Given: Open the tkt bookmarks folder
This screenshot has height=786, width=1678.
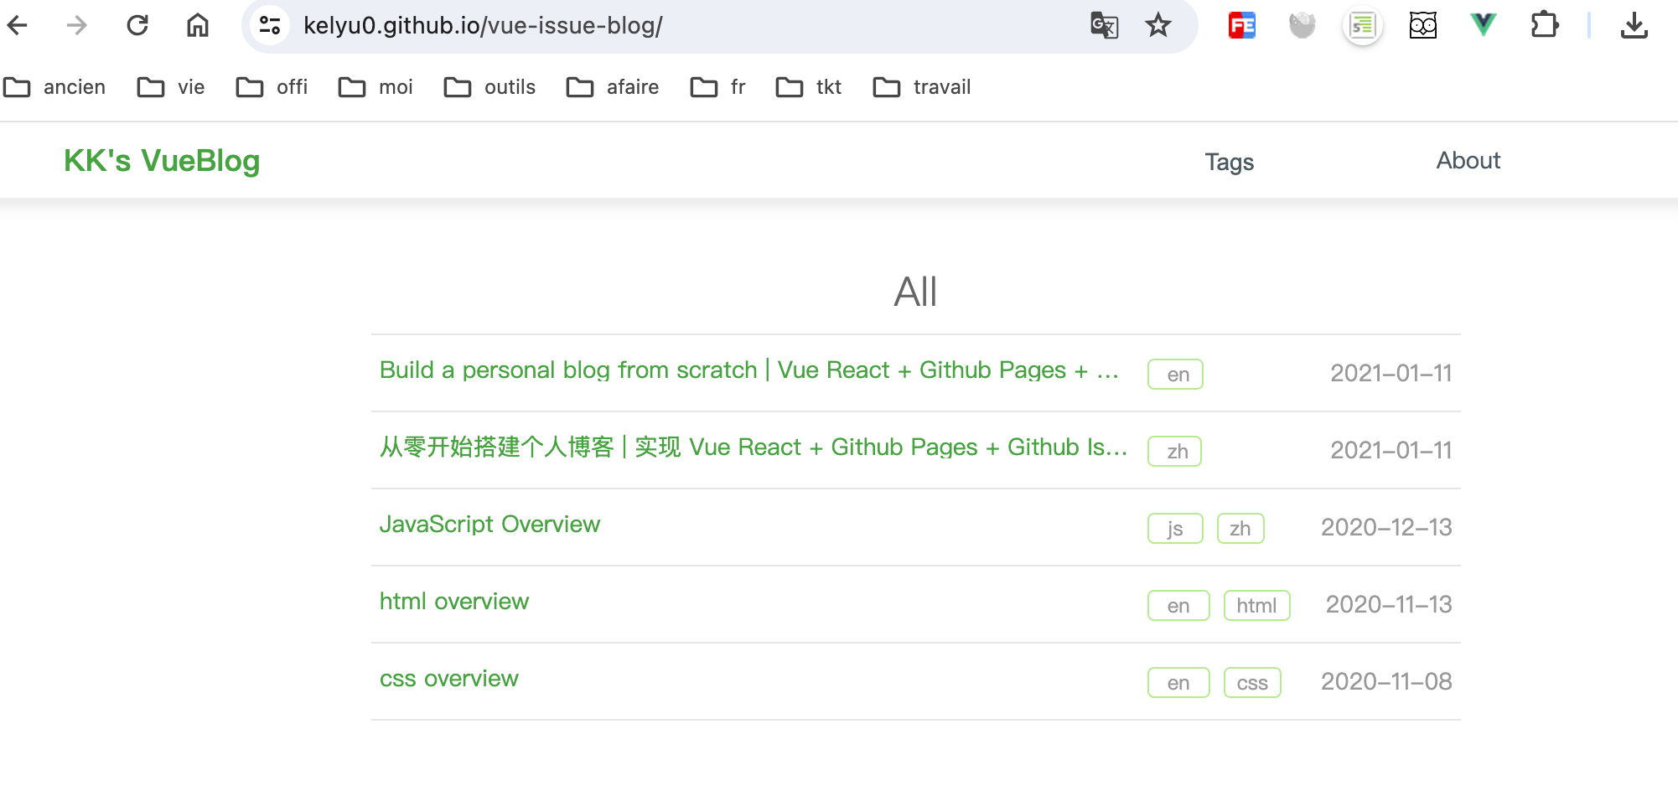Looking at the screenshot, I should tap(809, 87).
